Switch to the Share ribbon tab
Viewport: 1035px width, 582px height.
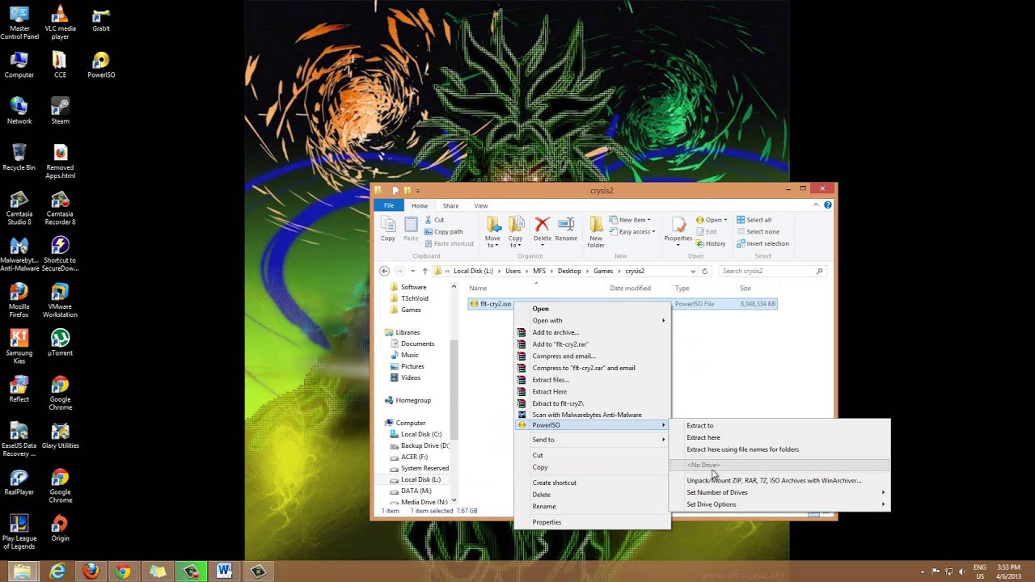pos(450,205)
